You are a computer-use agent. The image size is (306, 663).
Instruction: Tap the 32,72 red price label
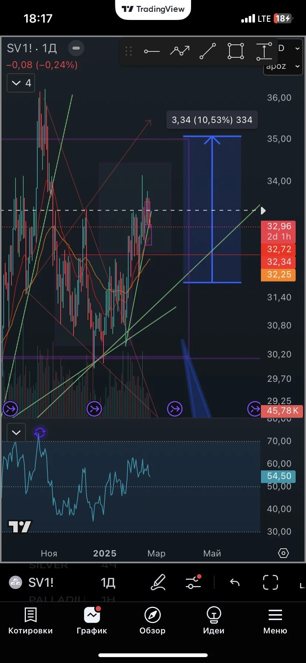(278, 249)
